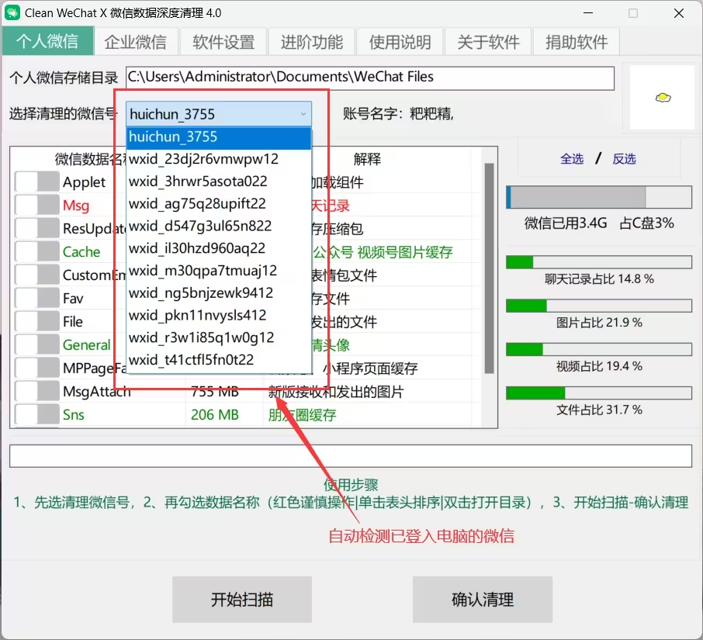Select wxid_il30hzd960aq22 option
Viewport: 703px width, 640px height.
click(219, 248)
